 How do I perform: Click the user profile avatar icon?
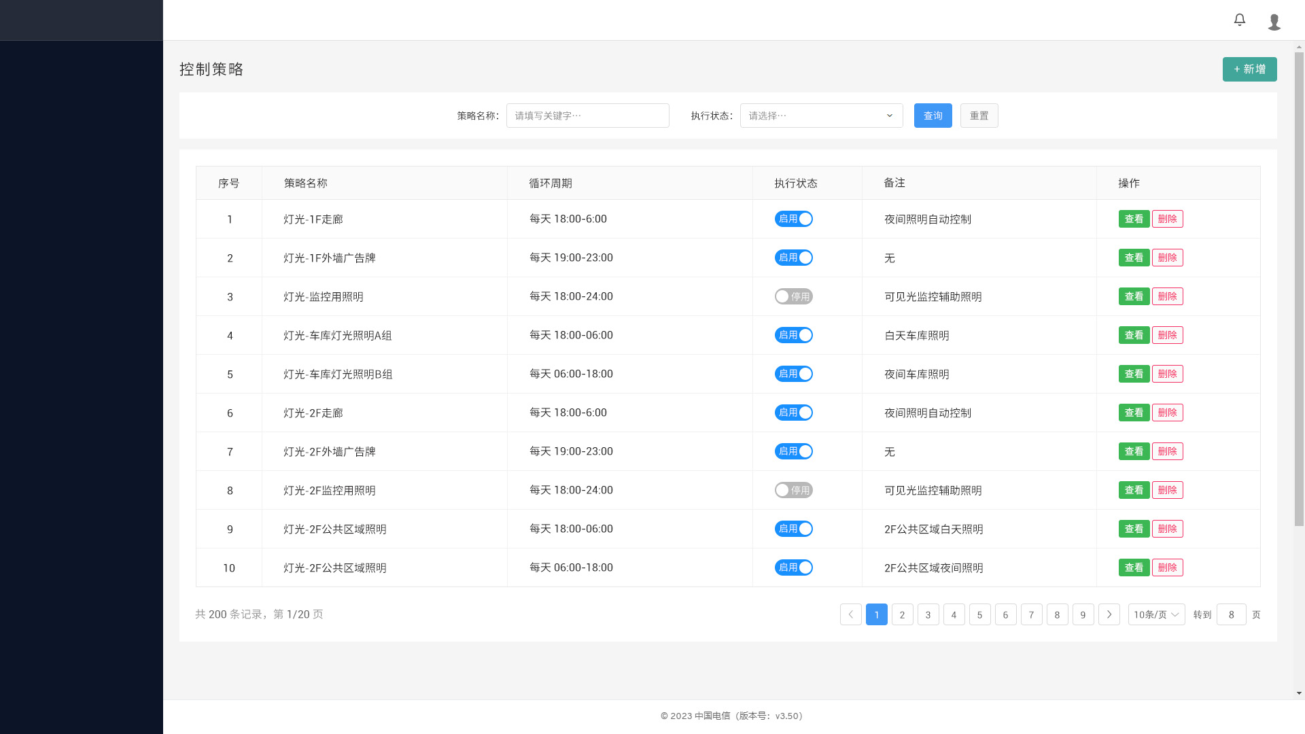pos(1274,22)
